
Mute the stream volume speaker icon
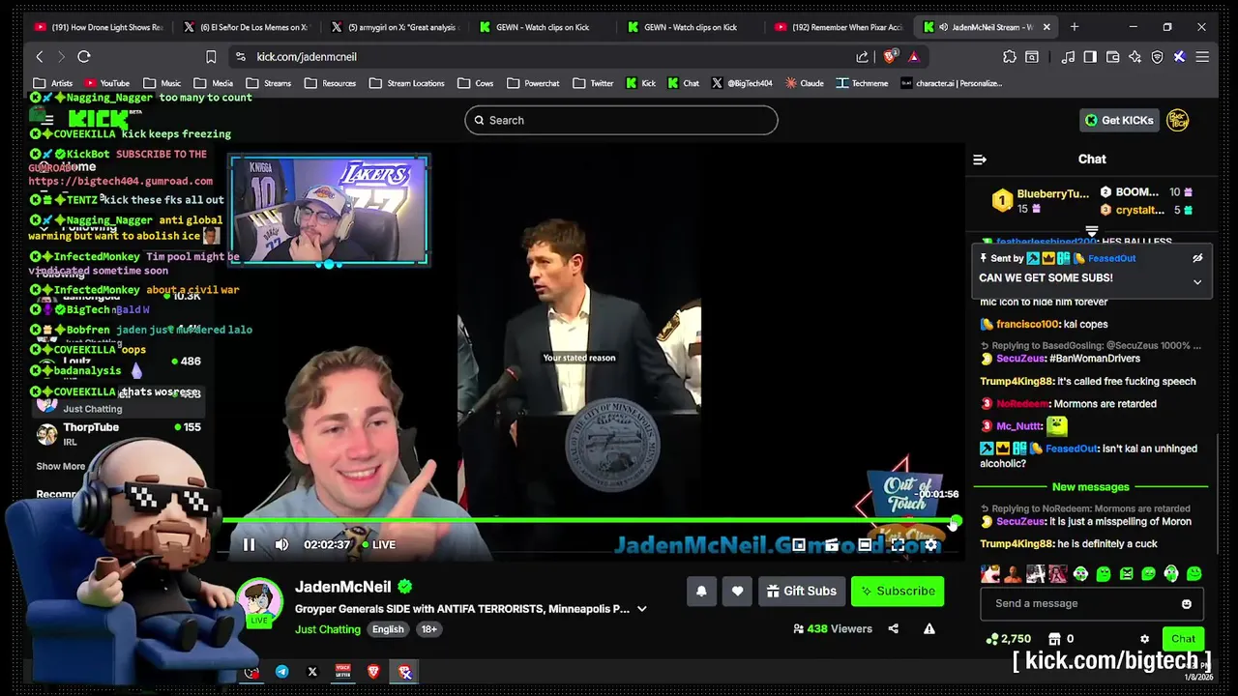coord(281,545)
